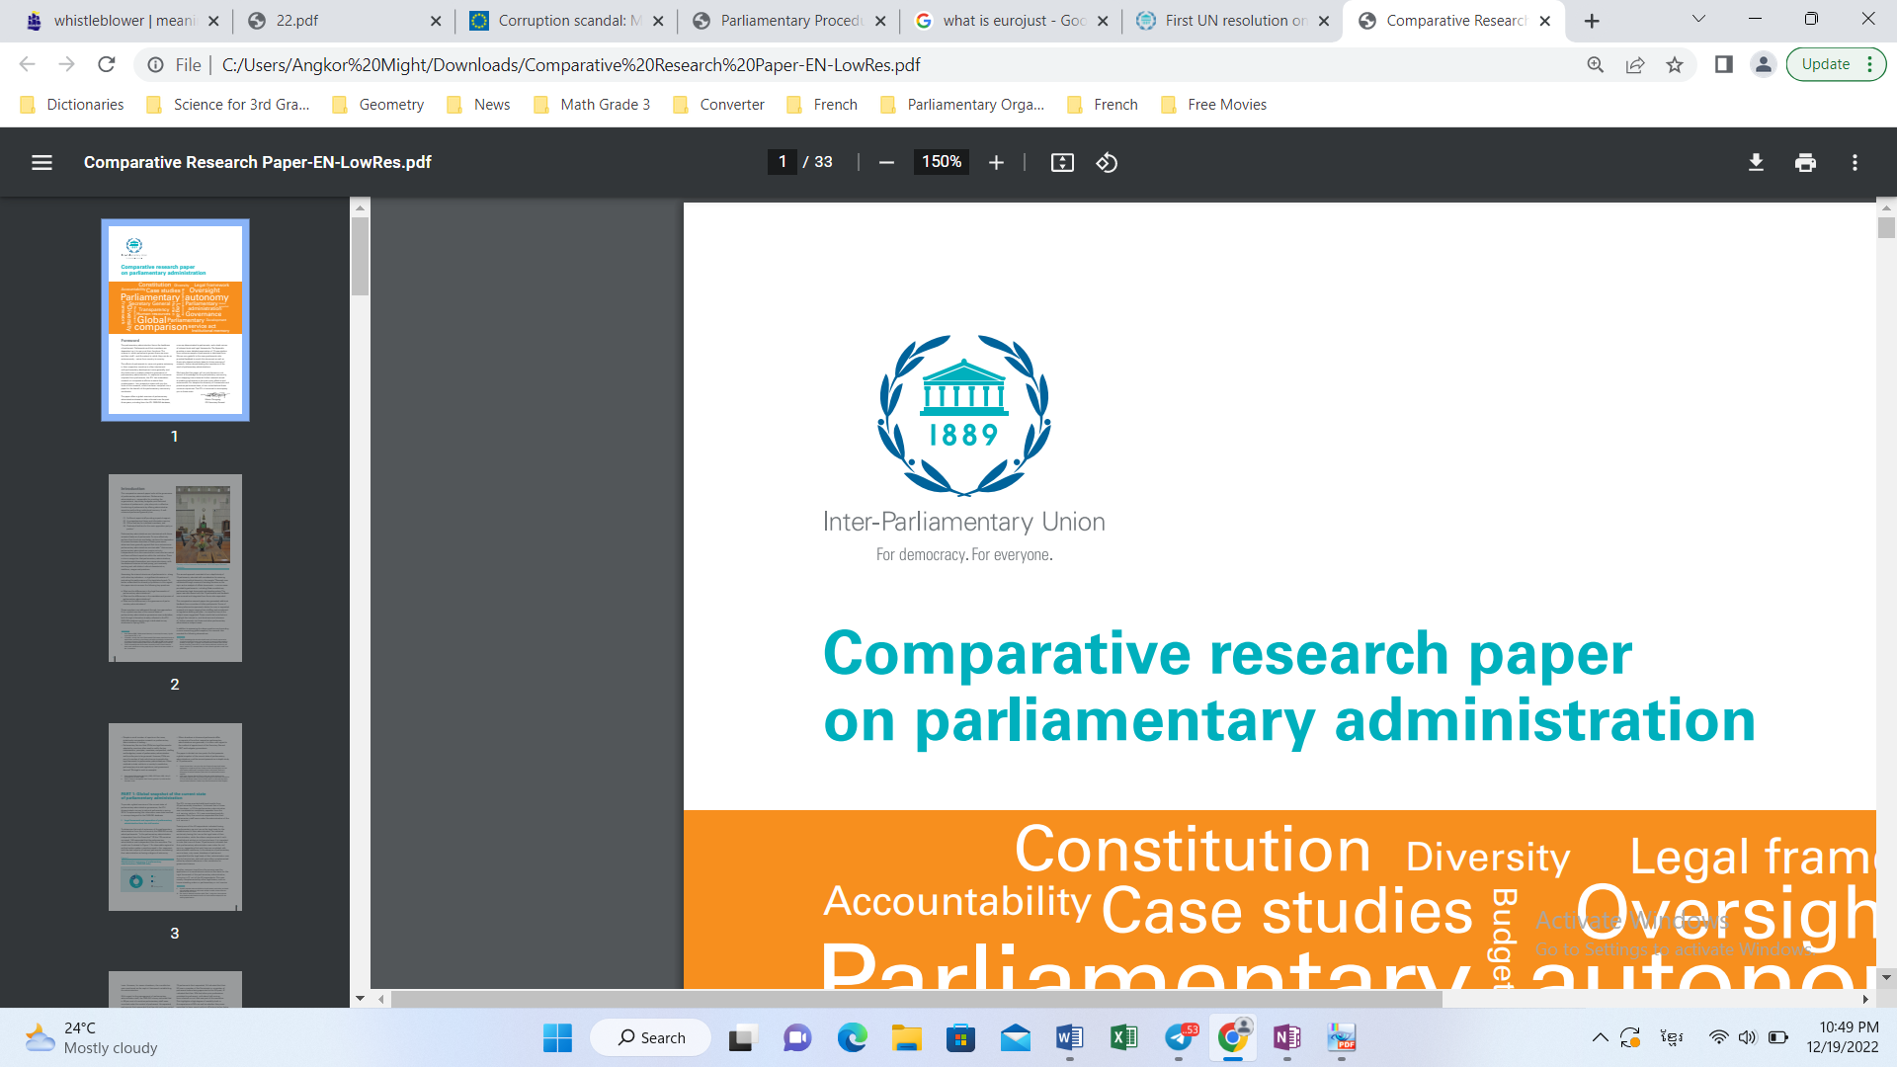Click the horizontal document scrollbar

click(x=917, y=999)
